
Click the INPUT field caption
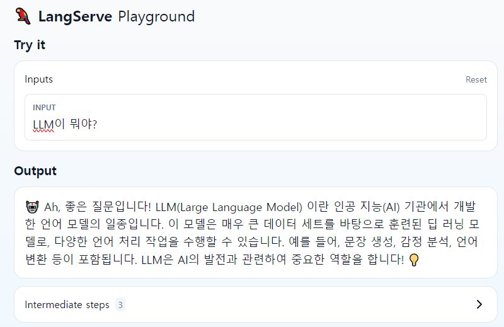tap(44, 107)
